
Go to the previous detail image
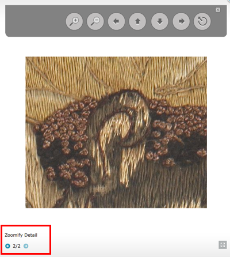pyautogui.click(x=7, y=246)
